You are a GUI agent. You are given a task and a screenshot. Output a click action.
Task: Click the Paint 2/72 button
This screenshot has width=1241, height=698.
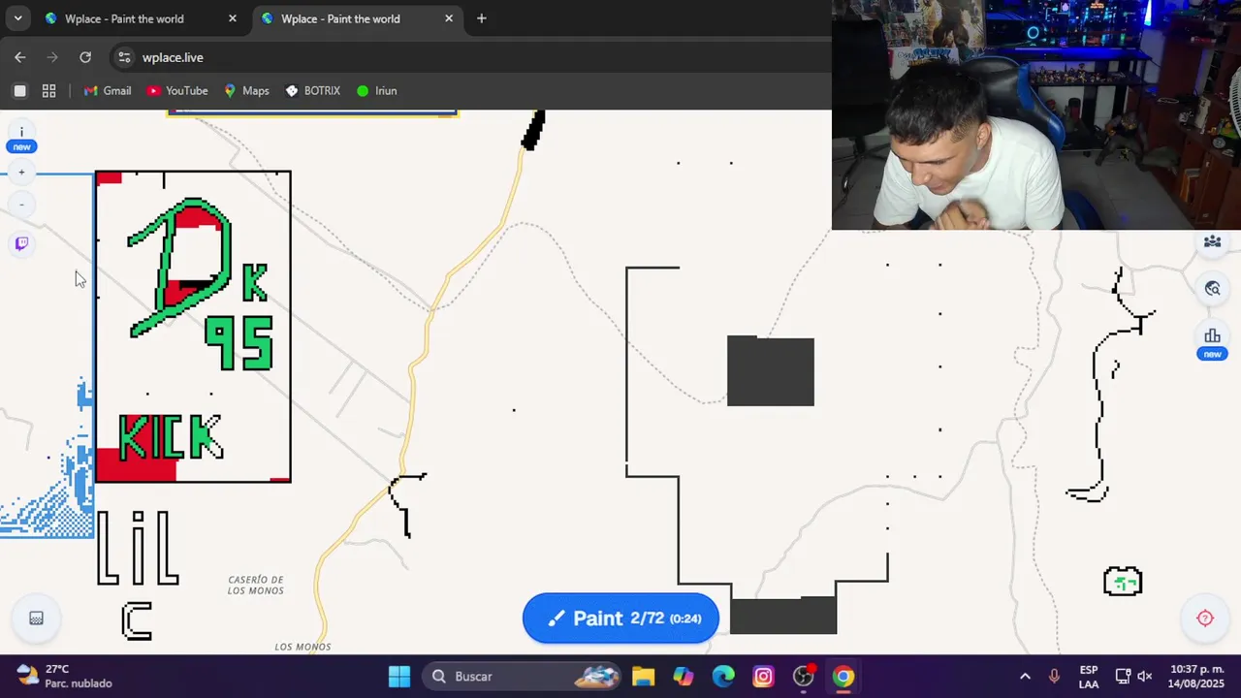pyautogui.click(x=620, y=619)
